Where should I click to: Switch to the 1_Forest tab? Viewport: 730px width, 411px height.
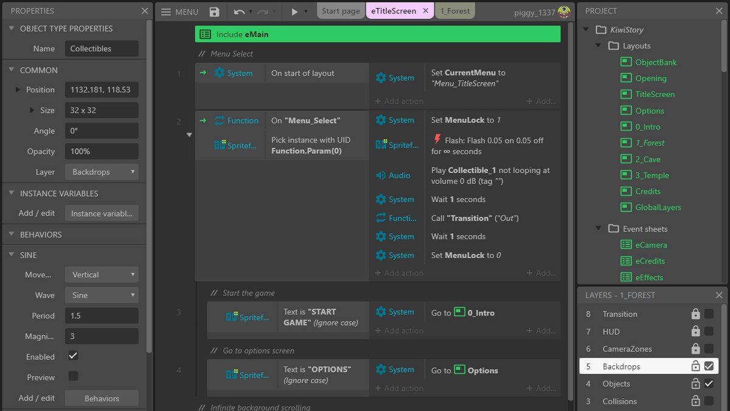click(x=455, y=11)
